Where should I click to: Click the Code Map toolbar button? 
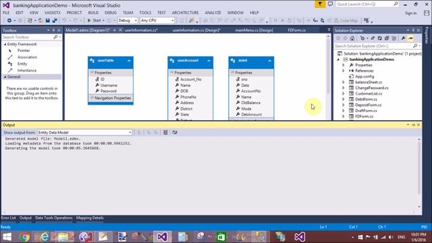tap(346, 20)
